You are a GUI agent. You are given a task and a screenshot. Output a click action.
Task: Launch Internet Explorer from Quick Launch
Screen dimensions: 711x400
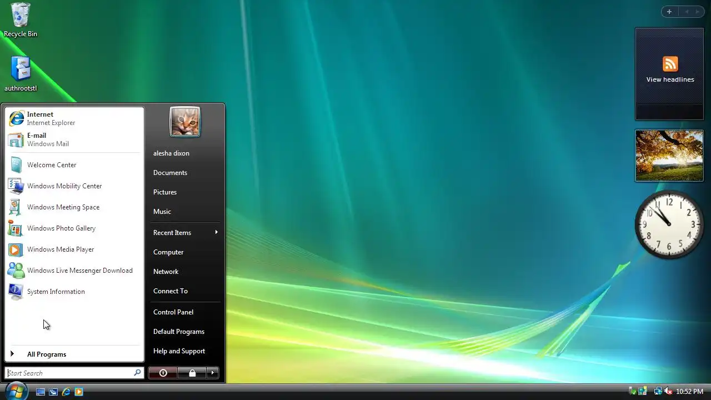tap(66, 392)
